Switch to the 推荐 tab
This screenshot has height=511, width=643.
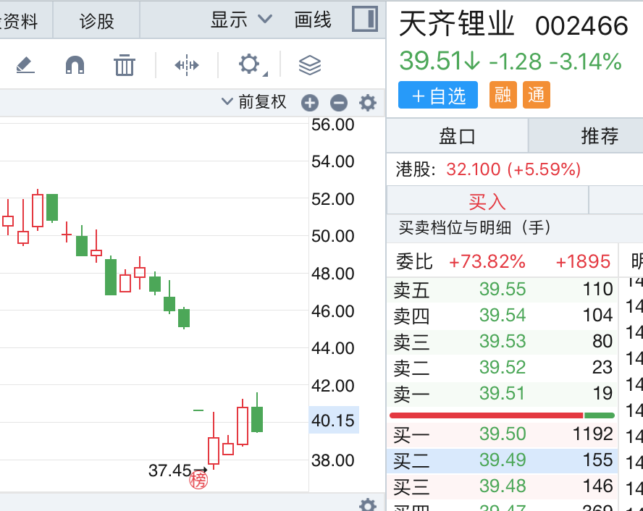pyautogui.click(x=600, y=135)
